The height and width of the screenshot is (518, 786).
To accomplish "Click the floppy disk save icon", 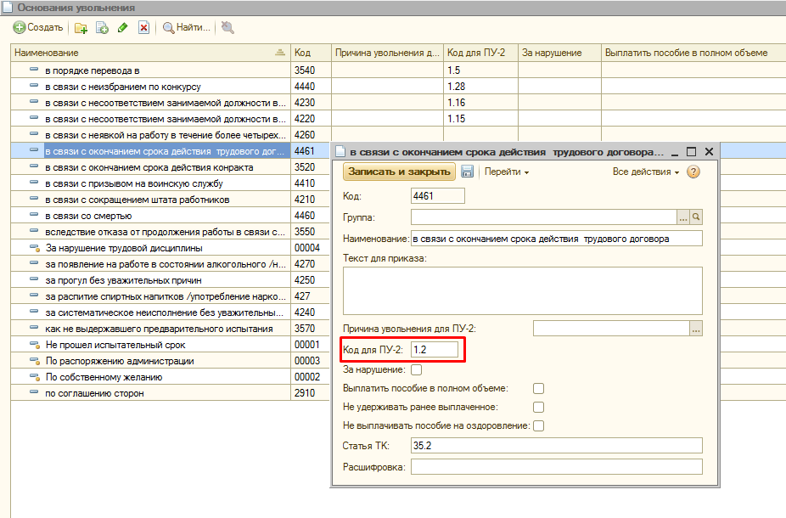I will click(x=467, y=172).
